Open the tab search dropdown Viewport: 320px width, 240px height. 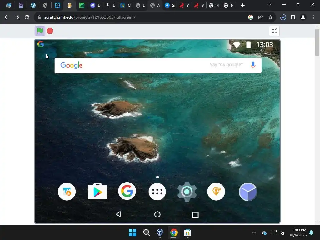point(270,4)
